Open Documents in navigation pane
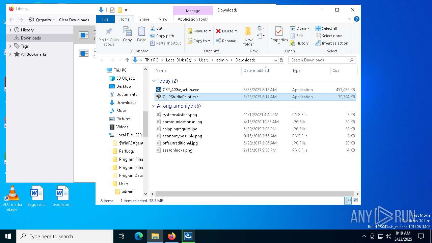This screenshot has height=243, width=432. coord(126,94)
